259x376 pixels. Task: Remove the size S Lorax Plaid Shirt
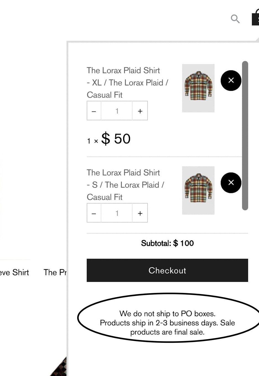pyautogui.click(x=231, y=183)
